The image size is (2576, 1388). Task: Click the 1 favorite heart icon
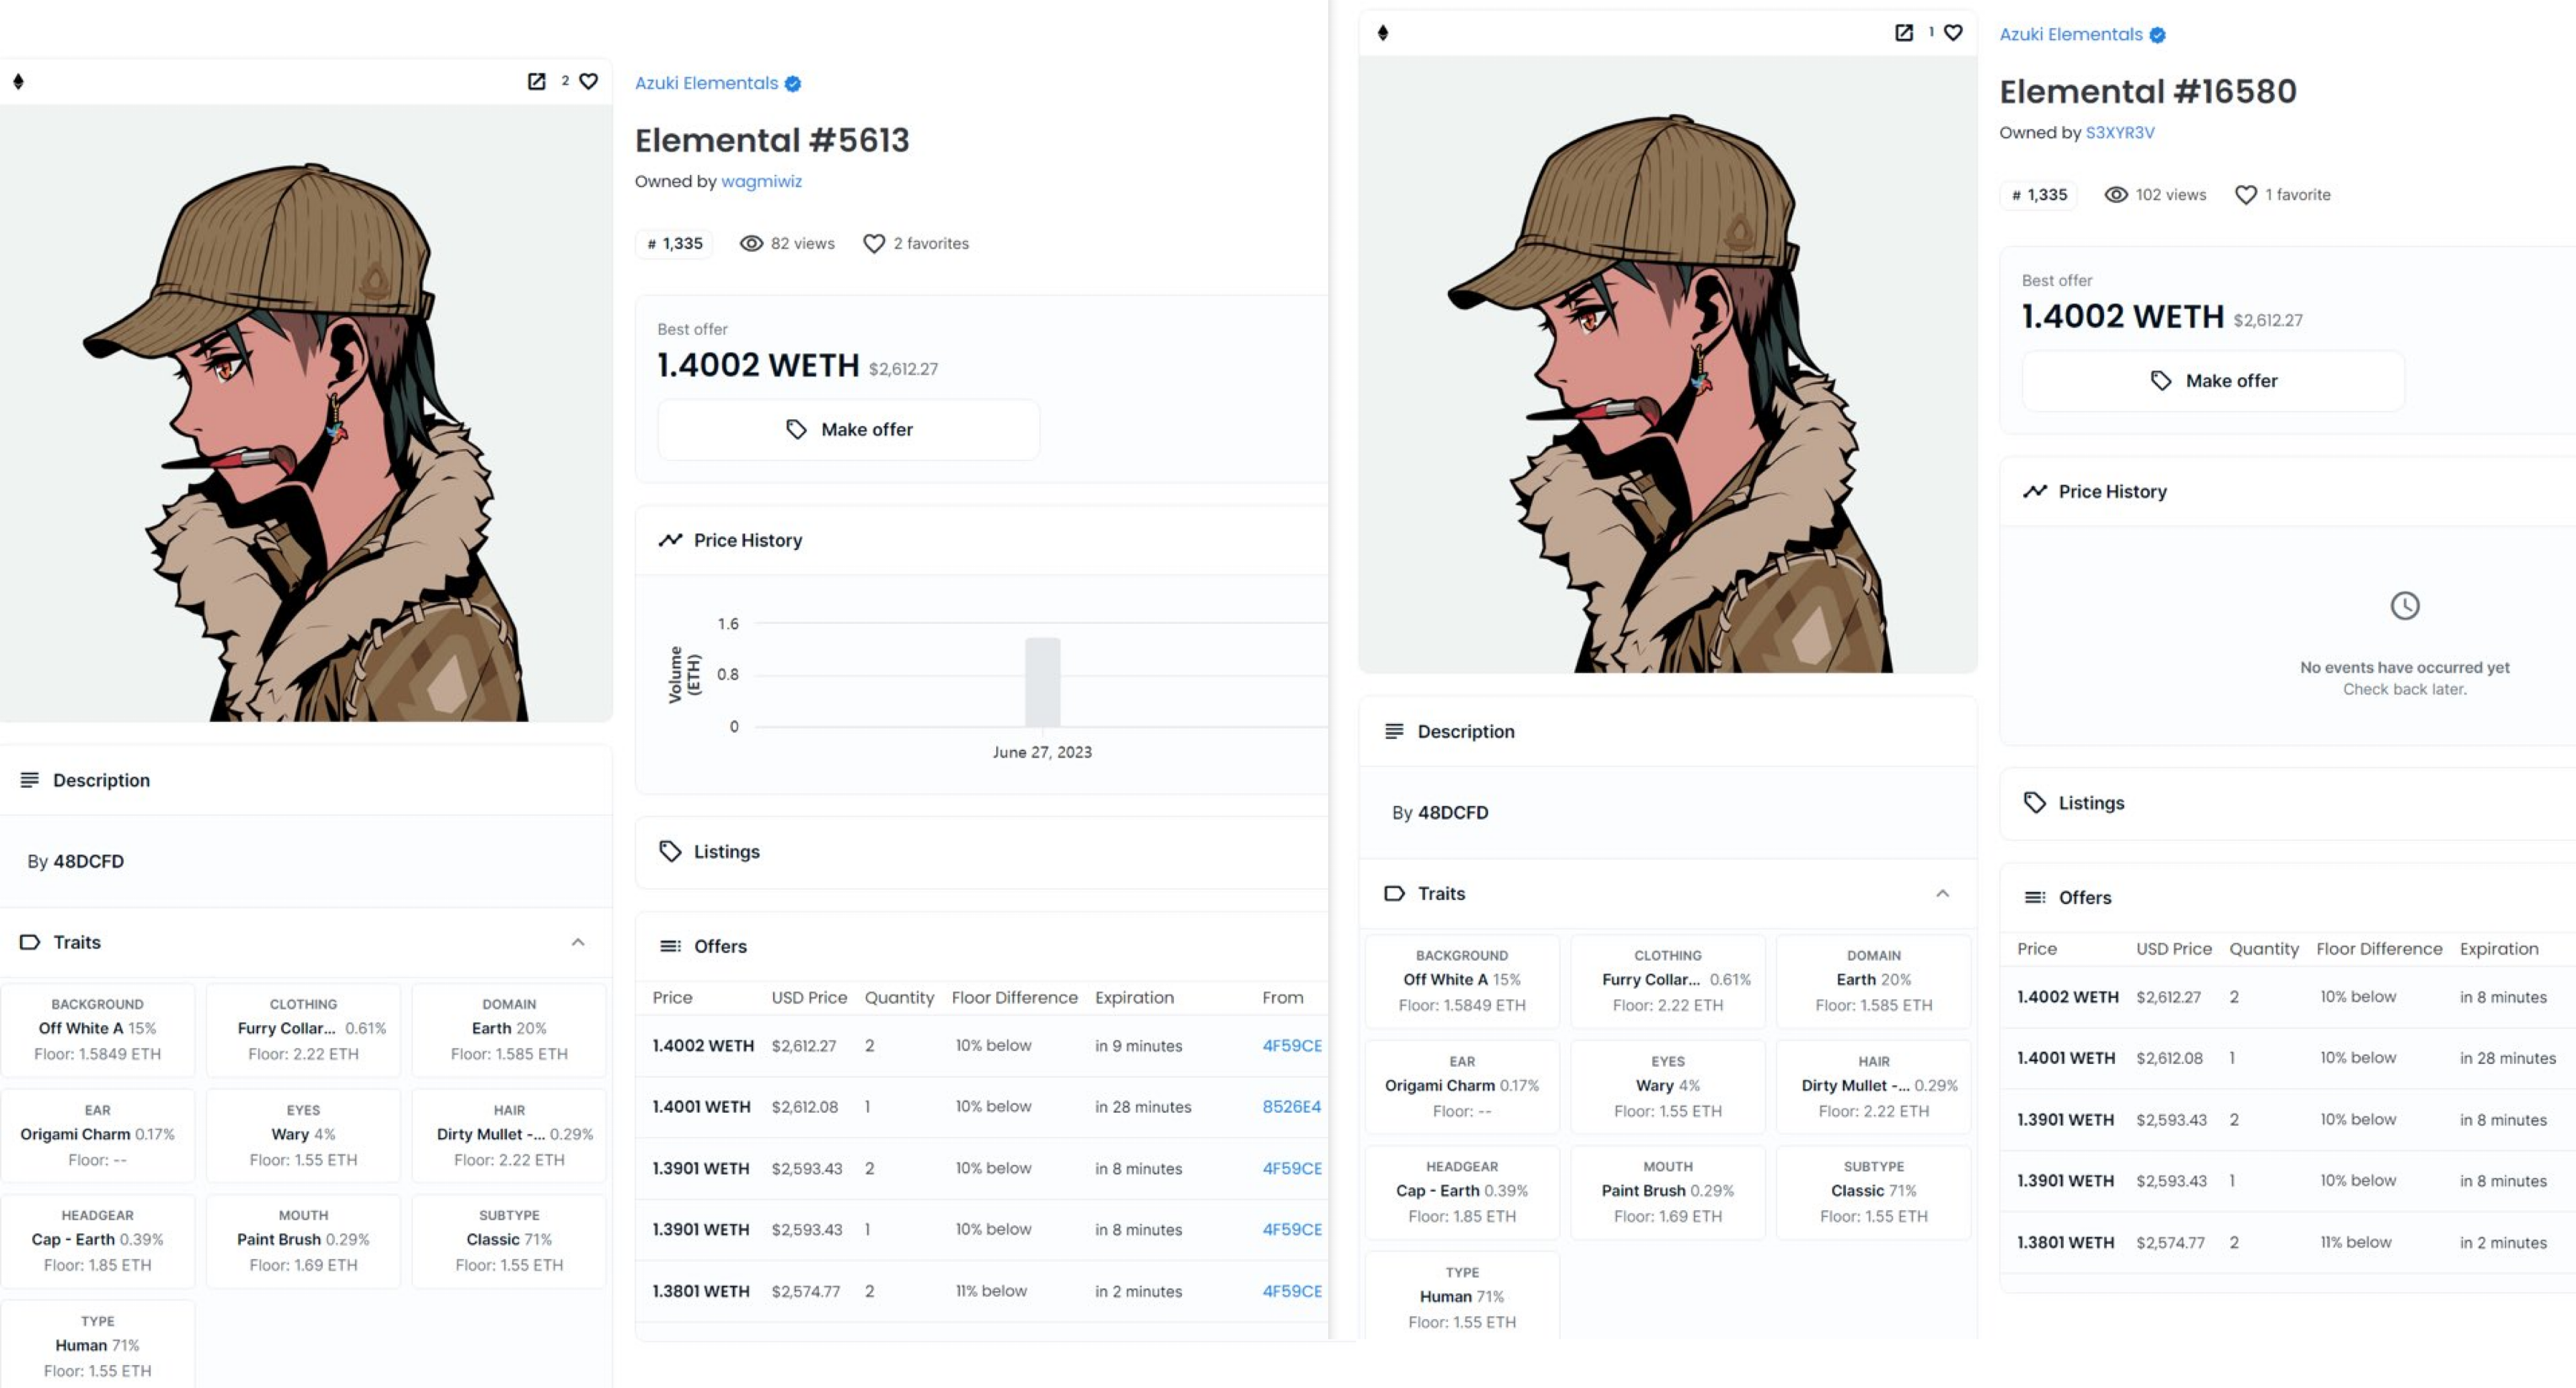click(x=2246, y=195)
